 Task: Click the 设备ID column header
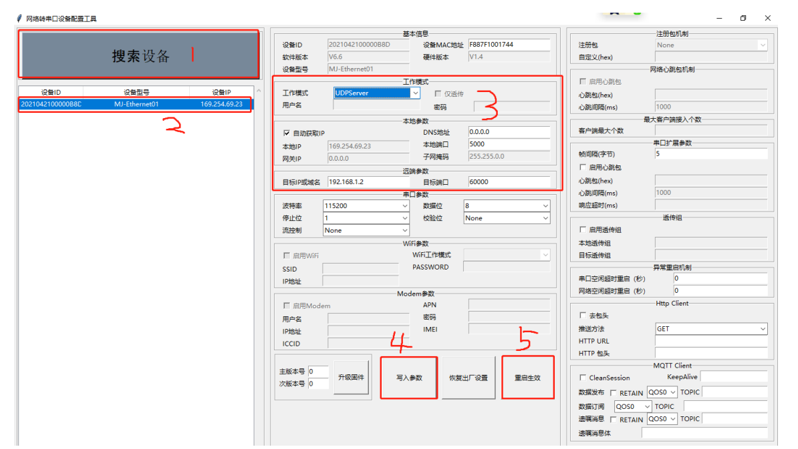[x=51, y=92]
